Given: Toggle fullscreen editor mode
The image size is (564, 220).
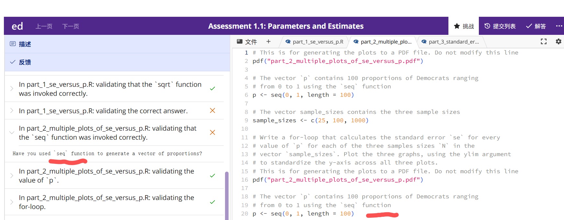Looking at the screenshot, I should (544, 41).
